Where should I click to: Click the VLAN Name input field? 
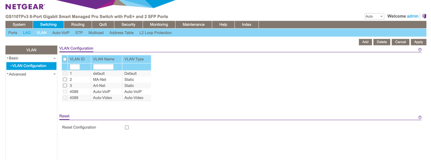pyautogui.click(x=103, y=67)
